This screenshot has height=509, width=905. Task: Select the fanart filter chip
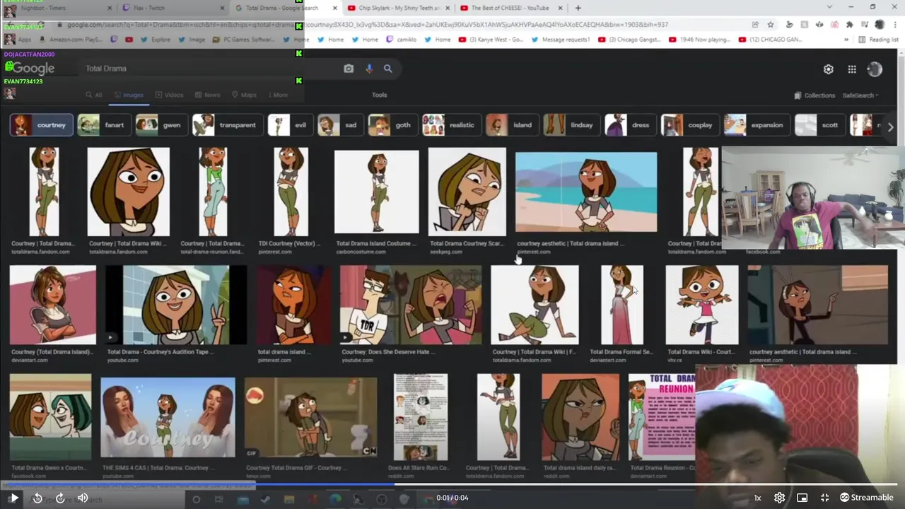click(103, 125)
